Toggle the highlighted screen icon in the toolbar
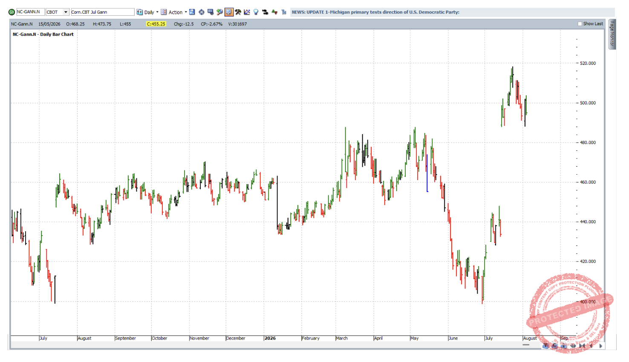629x362 pixels. pyautogui.click(x=229, y=12)
